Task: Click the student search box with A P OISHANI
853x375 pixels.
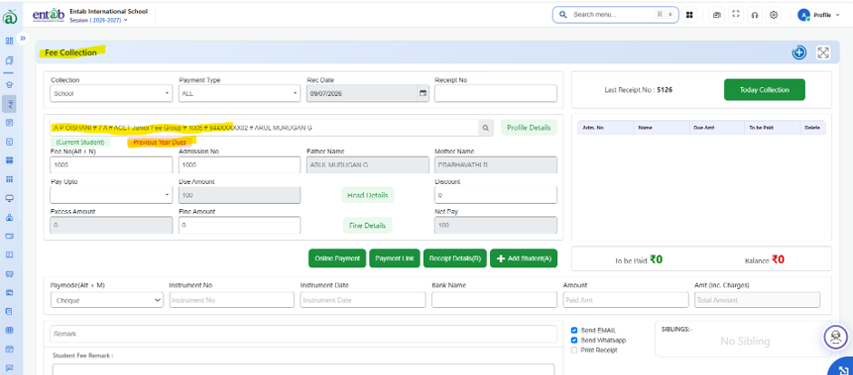Action: pos(264,128)
